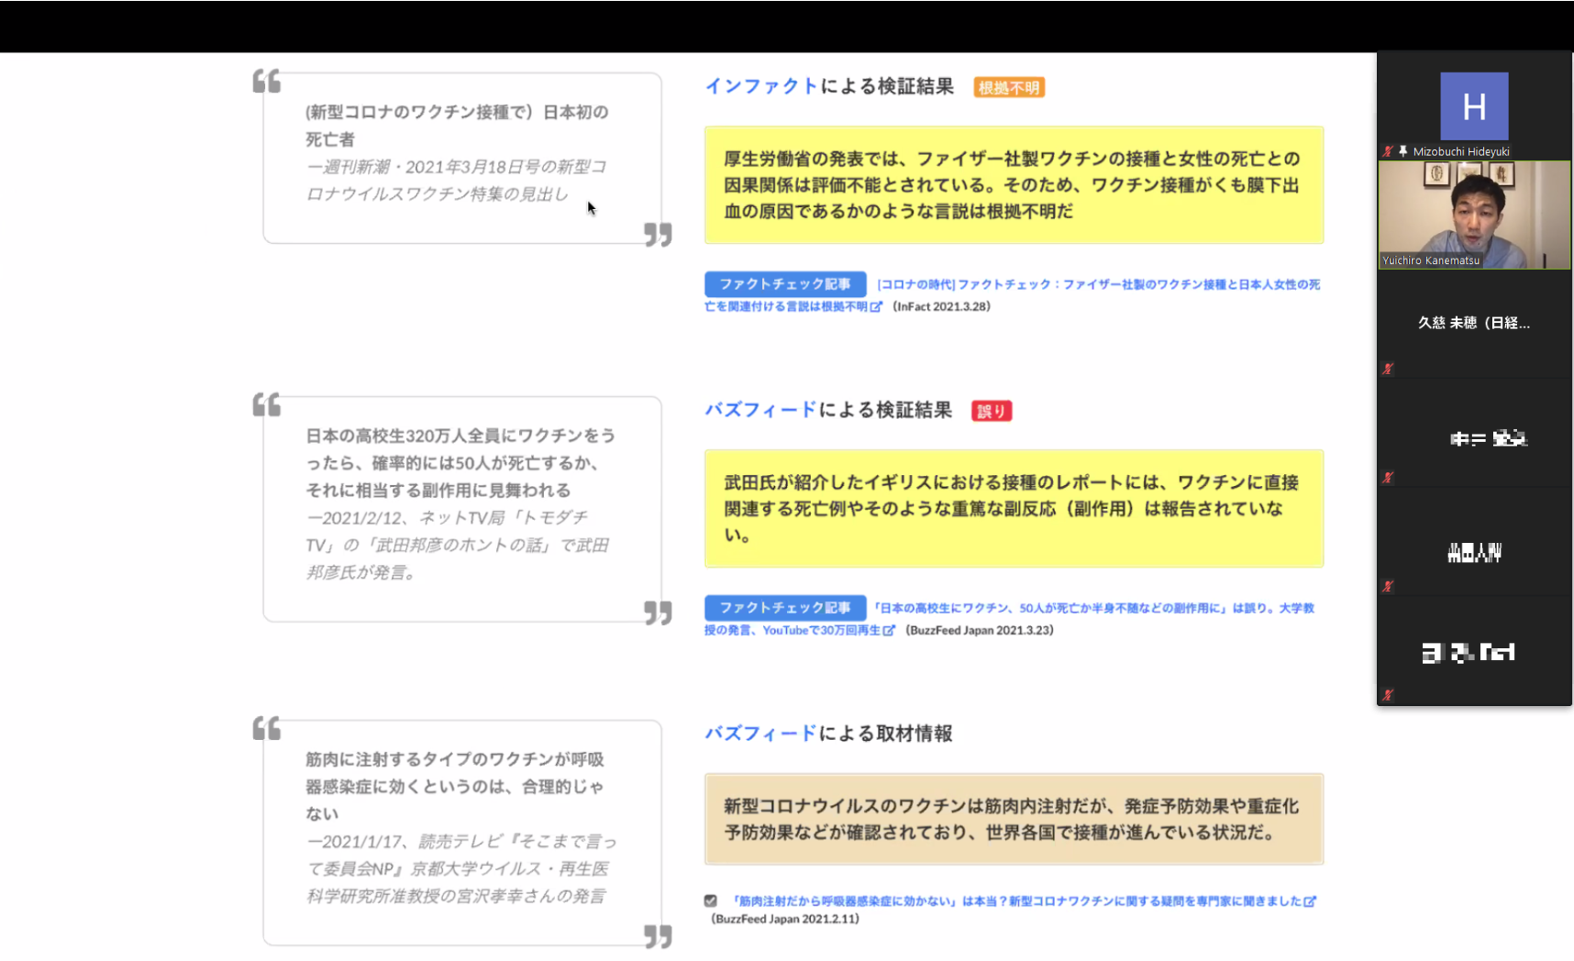Click pin icon next to Mizobuchi Hideyuki
The width and height of the screenshot is (1574, 961).
coord(1402,151)
